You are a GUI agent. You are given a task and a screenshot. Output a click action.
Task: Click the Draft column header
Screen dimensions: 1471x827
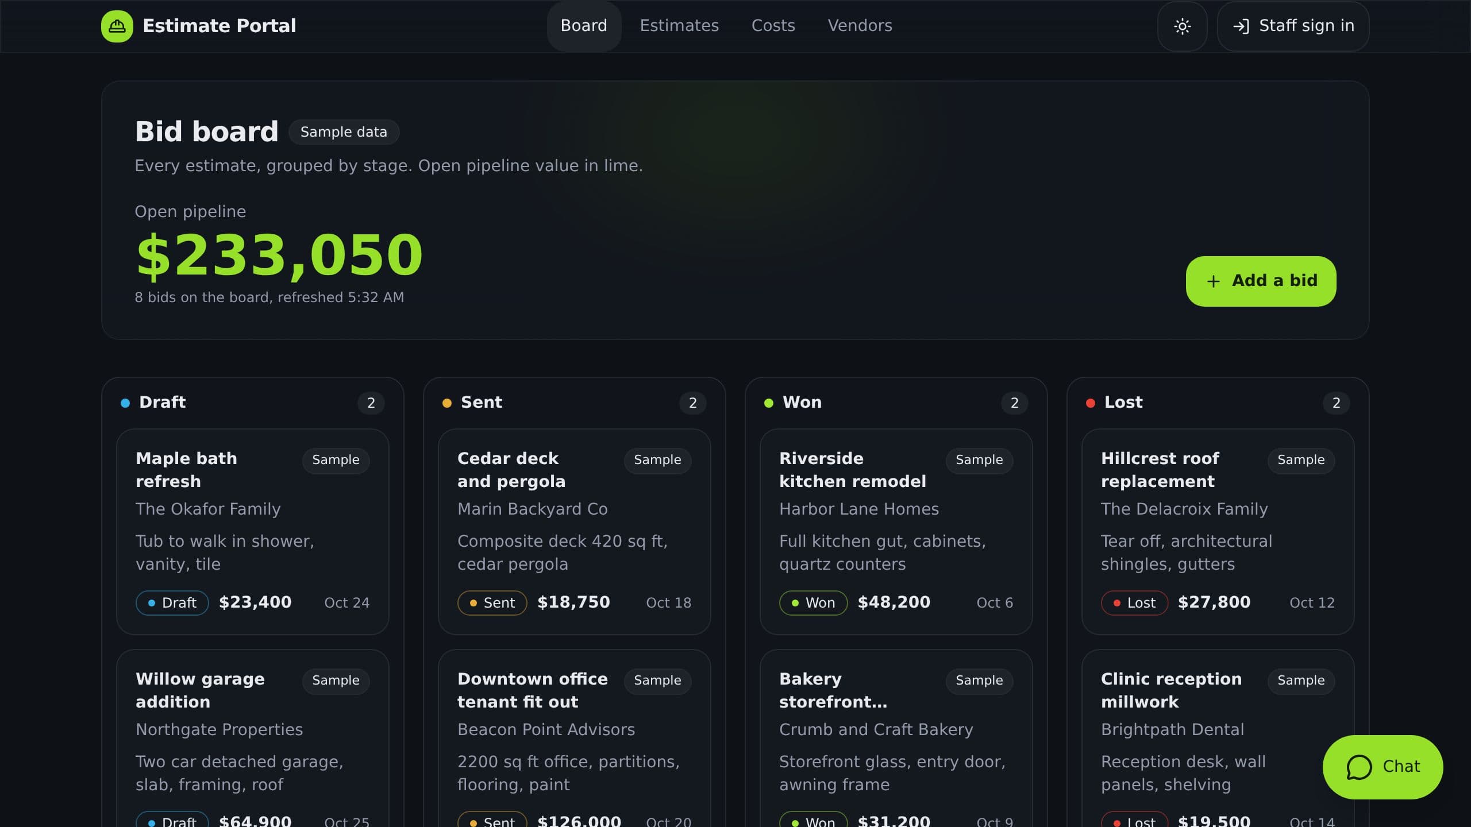tap(162, 403)
